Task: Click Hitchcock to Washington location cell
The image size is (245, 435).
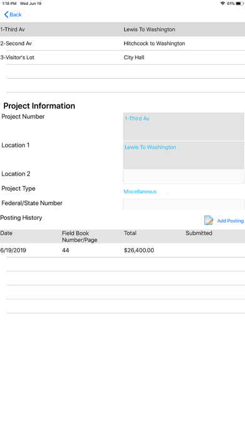Action: point(154,44)
